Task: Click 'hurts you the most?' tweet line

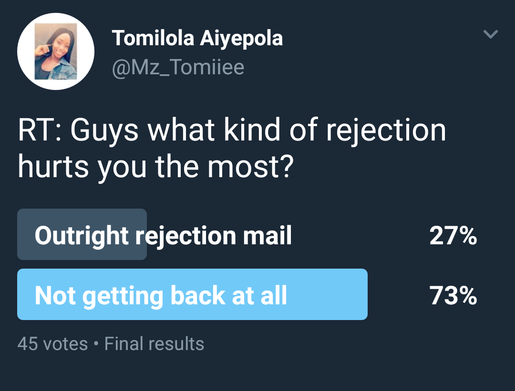Action: (154, 167)
